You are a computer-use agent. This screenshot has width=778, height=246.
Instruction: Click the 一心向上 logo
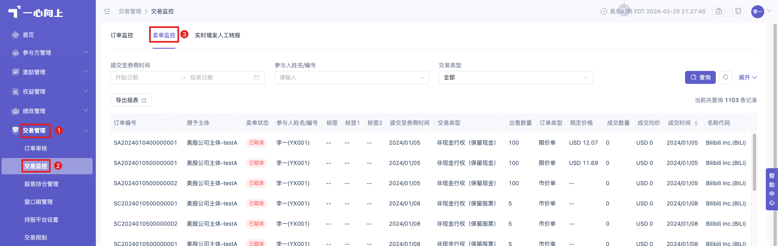pos(36,12)
